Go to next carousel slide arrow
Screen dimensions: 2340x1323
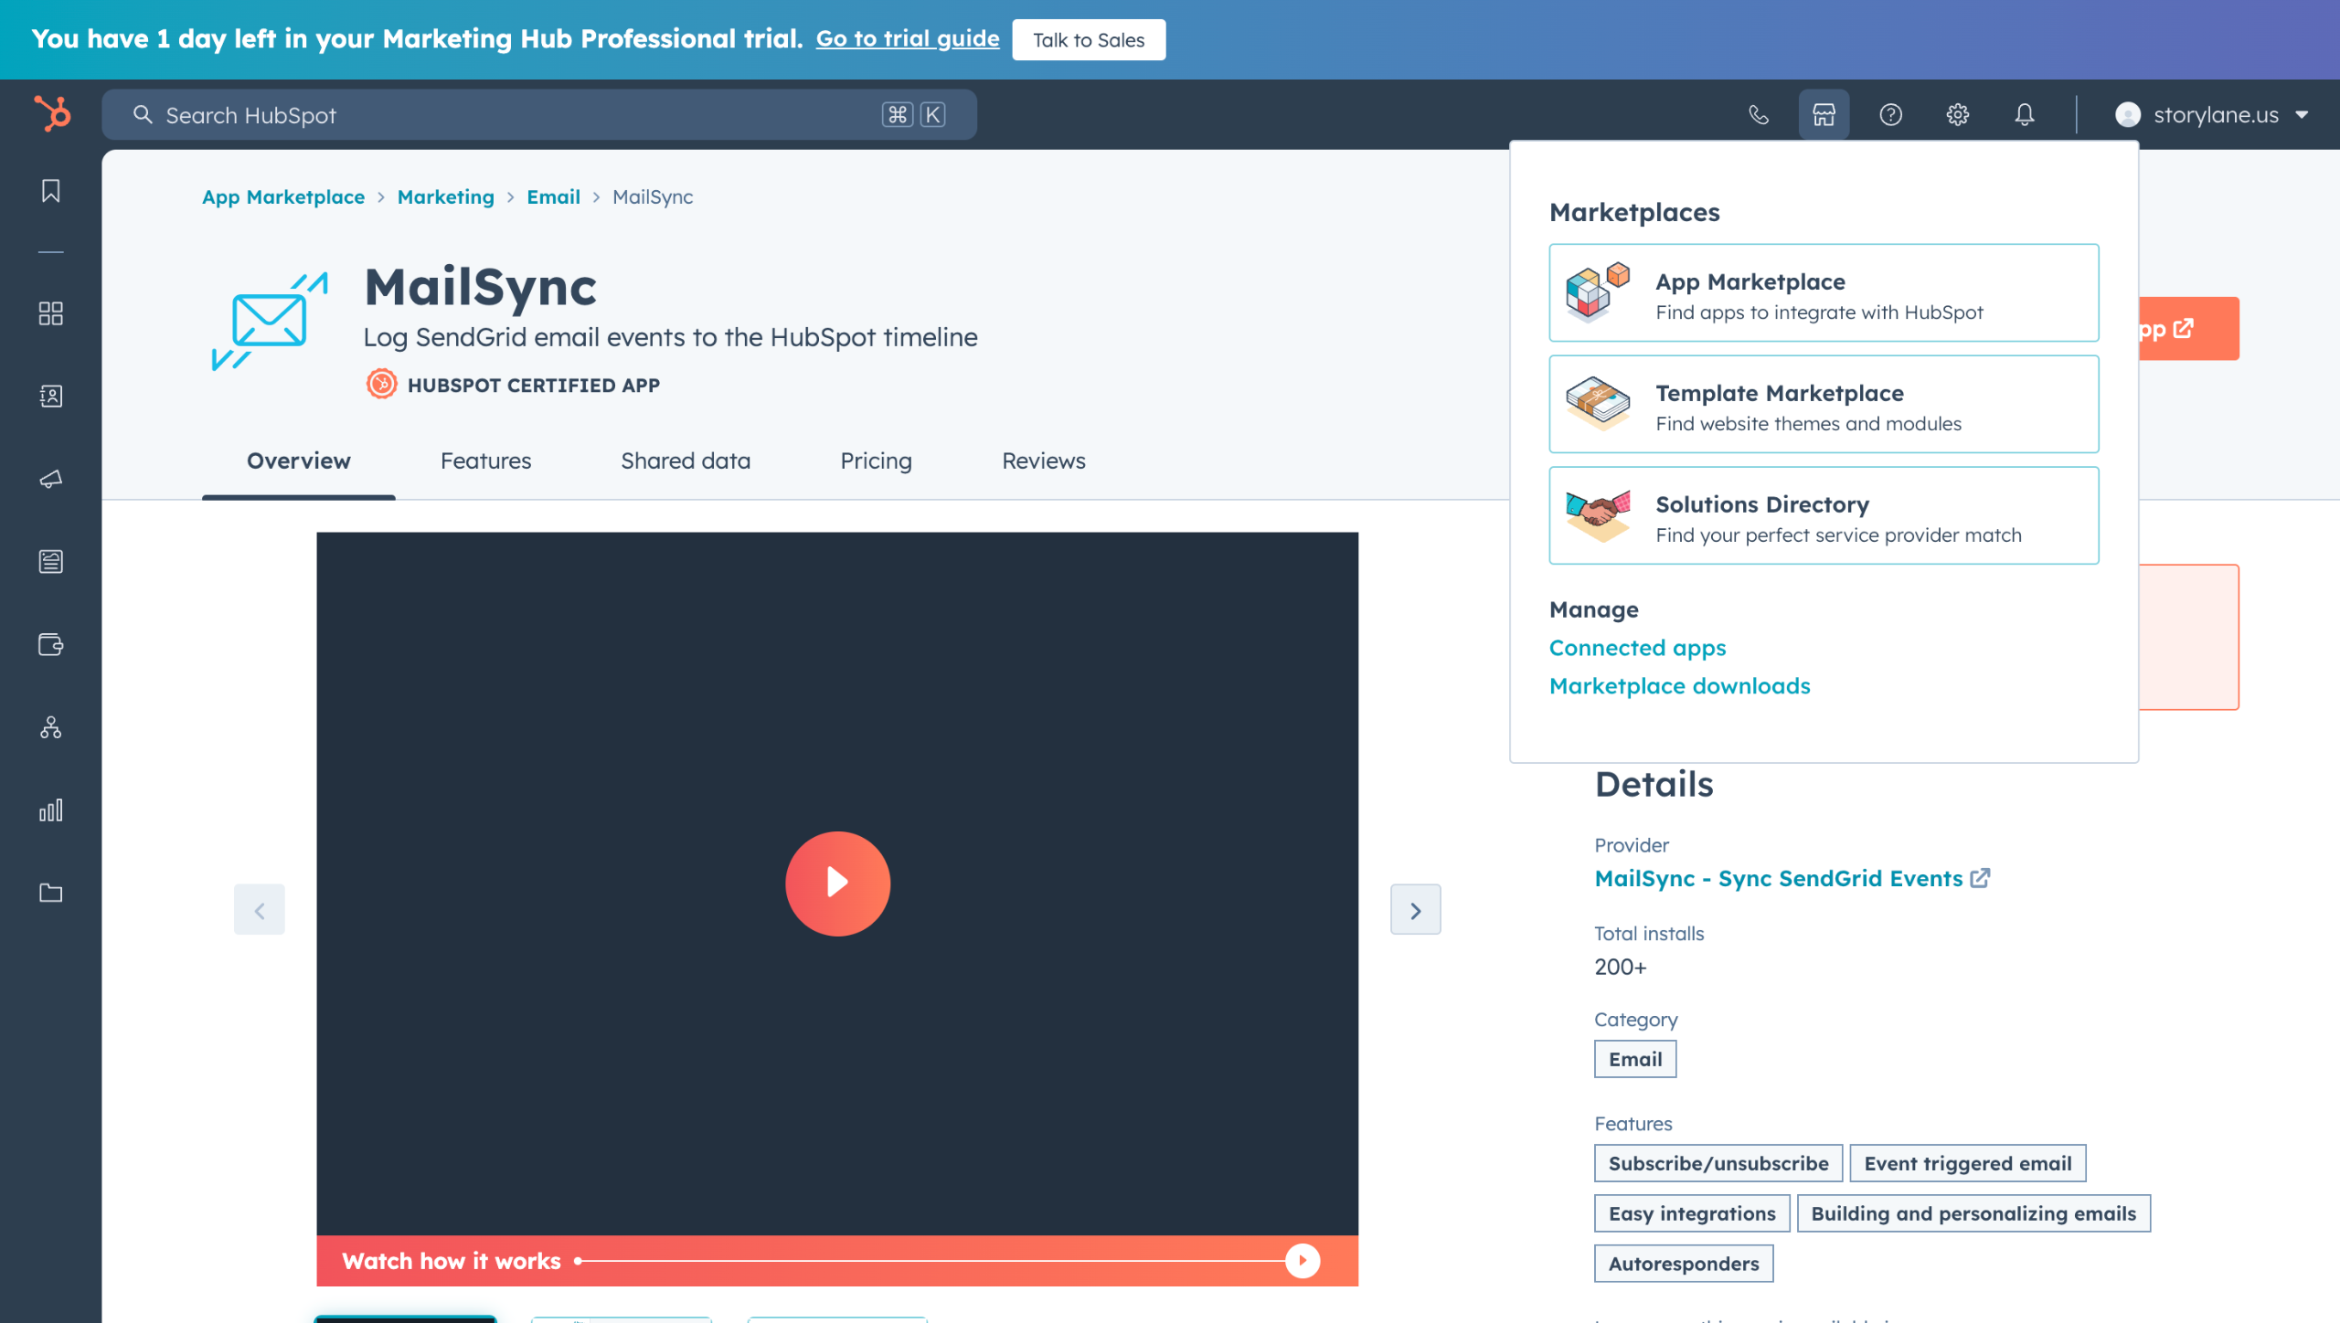tap(1415, 910)
